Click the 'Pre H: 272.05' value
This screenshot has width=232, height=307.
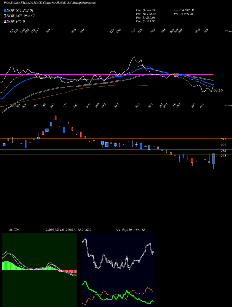[146, 14]
